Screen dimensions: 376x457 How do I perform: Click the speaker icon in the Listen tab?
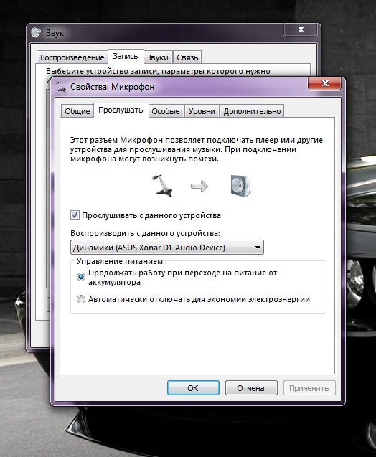(241, 186)
